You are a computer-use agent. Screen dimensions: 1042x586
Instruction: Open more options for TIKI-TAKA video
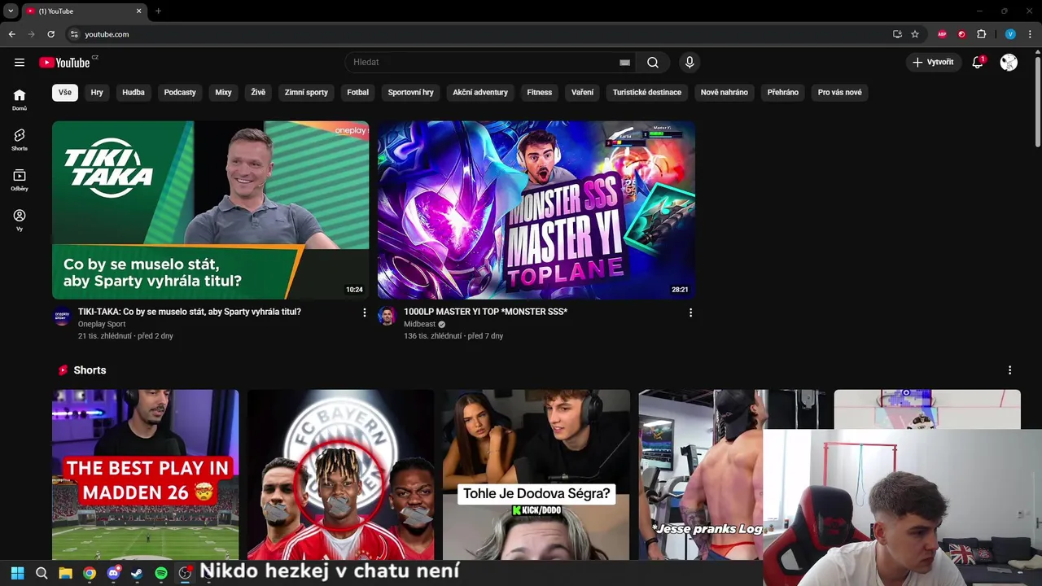point(364,313)
